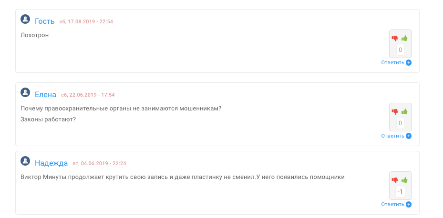
Task: Open Надежда author name link
Action: tap(52, 163)
